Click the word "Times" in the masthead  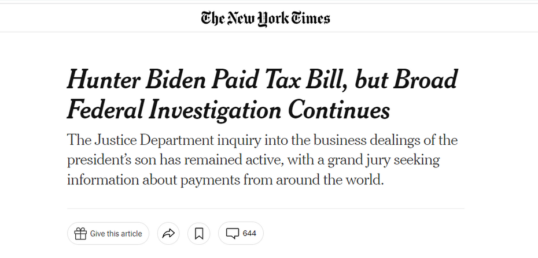click(310, 18)
